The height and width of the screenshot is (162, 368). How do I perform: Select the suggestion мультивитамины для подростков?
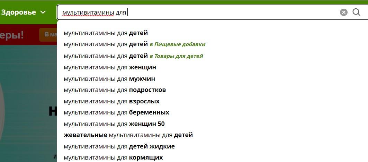pos(115,90)
